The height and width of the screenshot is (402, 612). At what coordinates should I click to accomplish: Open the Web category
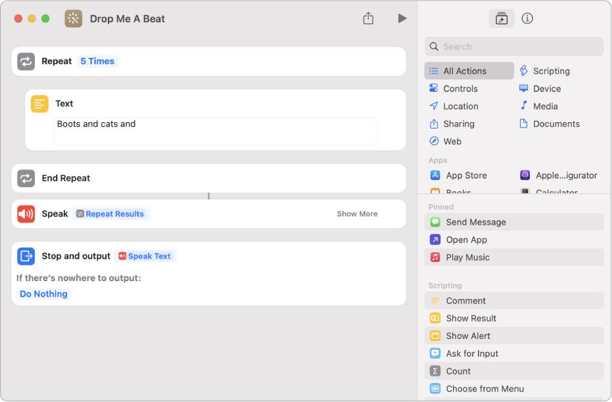pyautogui.click(x=445, y=141)
